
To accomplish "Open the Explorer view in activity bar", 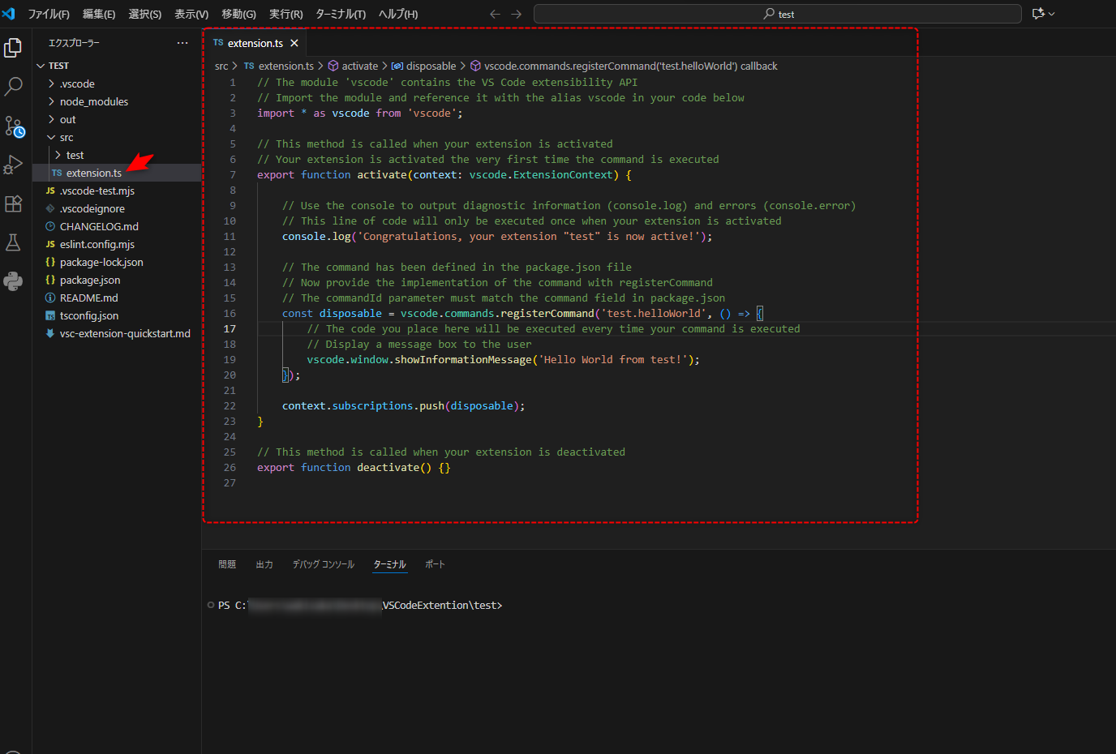I will 13,49.
